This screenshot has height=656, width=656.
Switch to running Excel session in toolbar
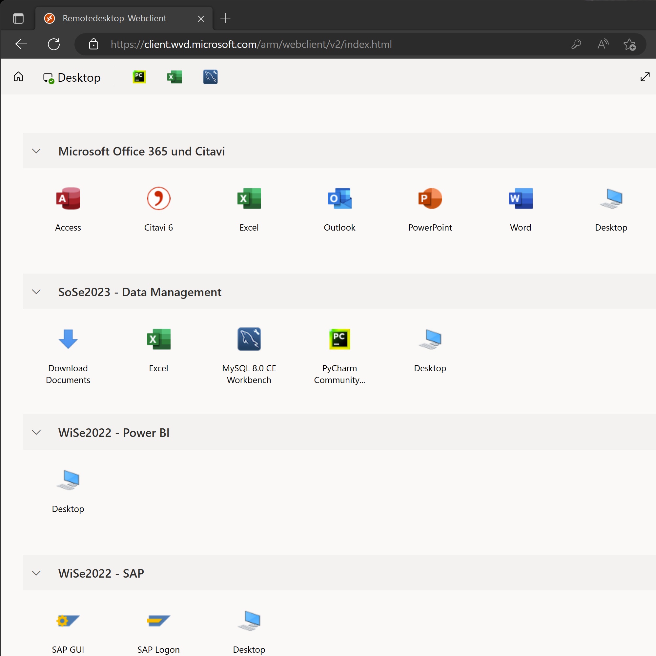174,77
